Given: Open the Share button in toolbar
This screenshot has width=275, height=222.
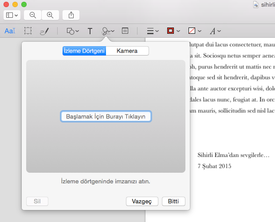Looking at the screenshot, I should (71, 15).
